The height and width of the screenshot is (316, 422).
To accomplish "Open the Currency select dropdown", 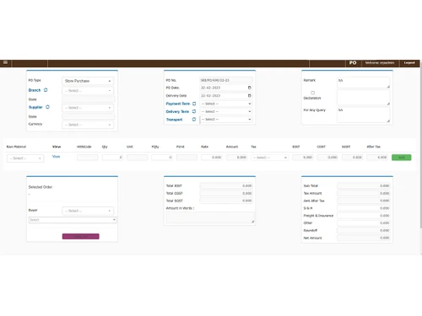I will (x=88, y=125).
